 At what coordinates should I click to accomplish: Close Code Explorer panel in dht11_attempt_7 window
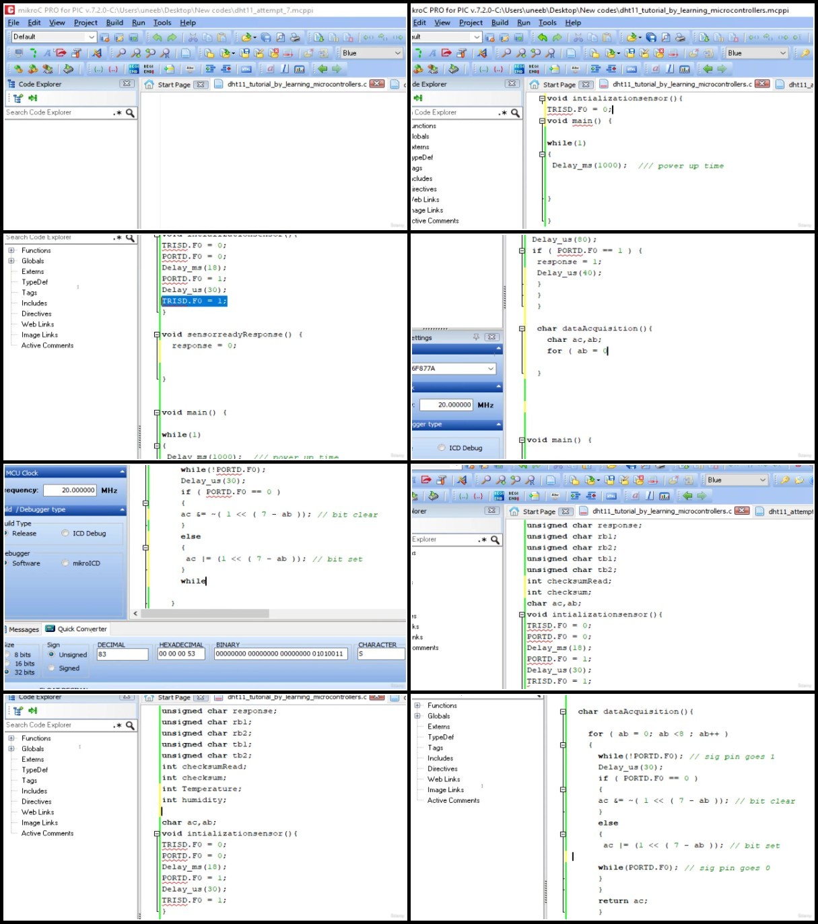(x=127, y=84)
